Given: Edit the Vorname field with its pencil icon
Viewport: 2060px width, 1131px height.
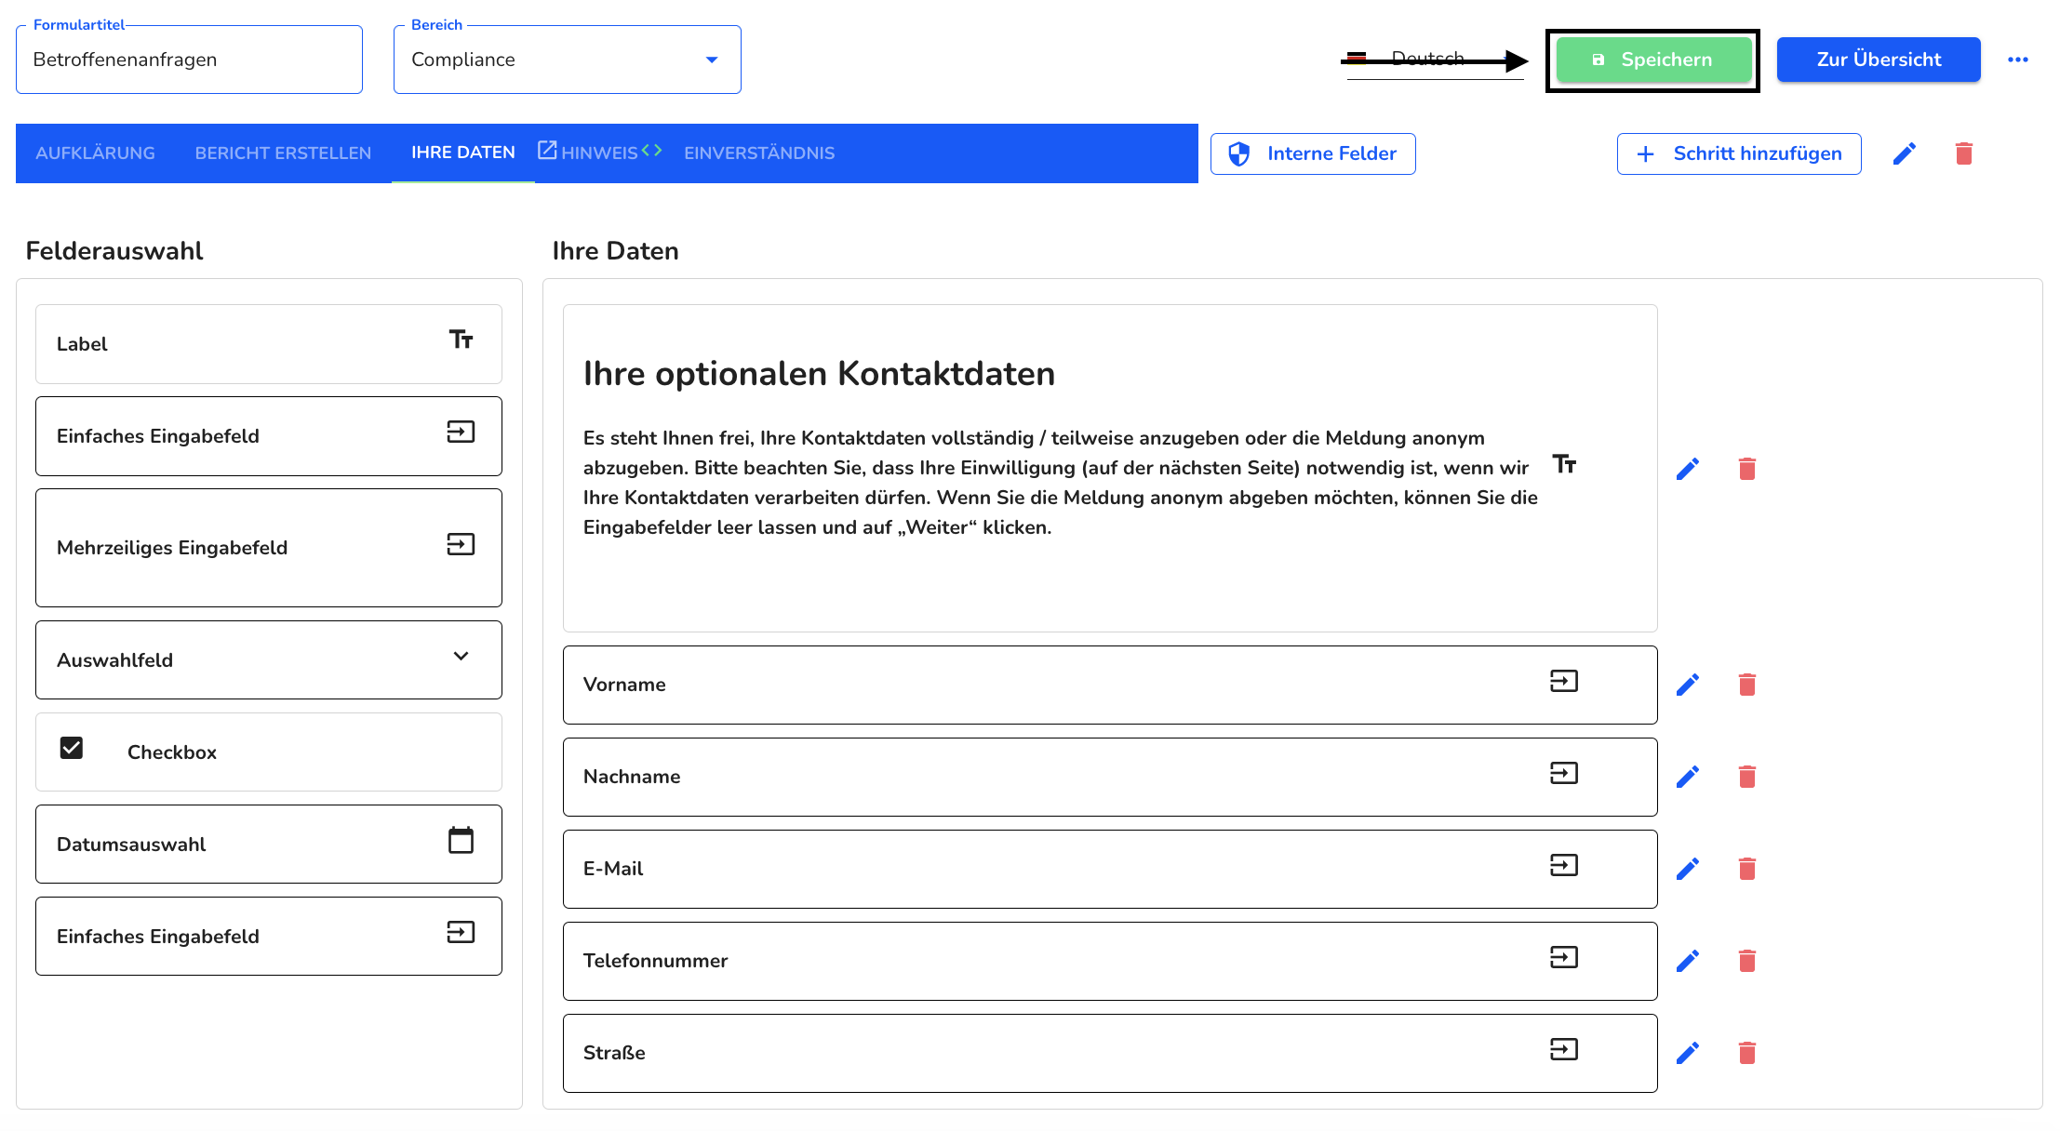Looking at the screenshot, I should click(1688, 685).
